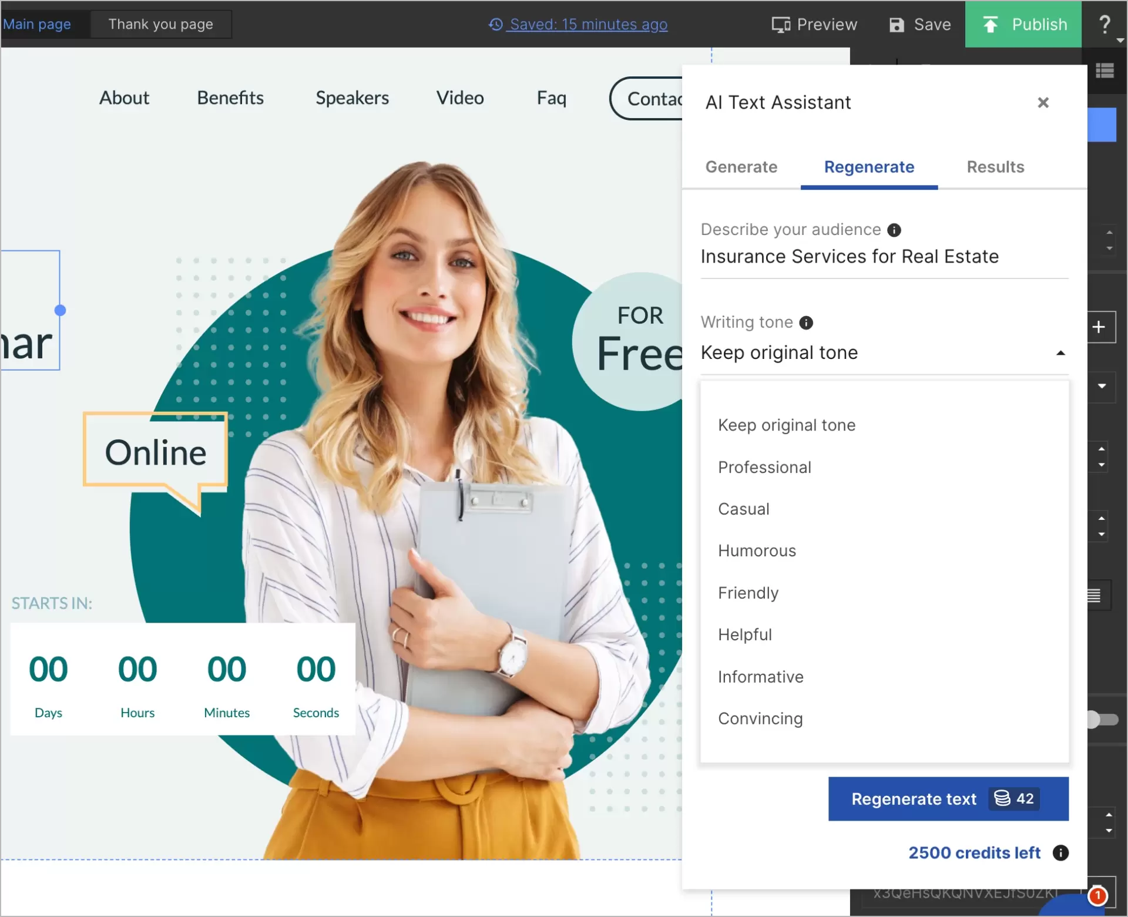Open the layers list icon in right sidebar
Screen dimensions: 1128x917
point(1104,70)
